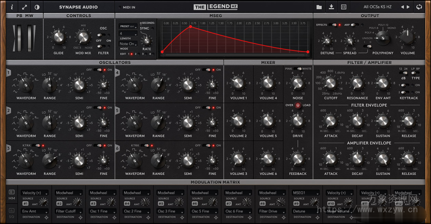Image resolution: width=431 pixels, height=224 pixels.
Task: Open MSEG Length dropdown showing 4
Action: (x=128, y=34)
